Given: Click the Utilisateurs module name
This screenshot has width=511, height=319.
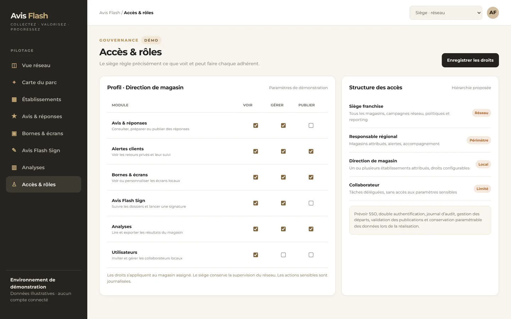Looking at the screenshot, I should [x=125, y=252].
